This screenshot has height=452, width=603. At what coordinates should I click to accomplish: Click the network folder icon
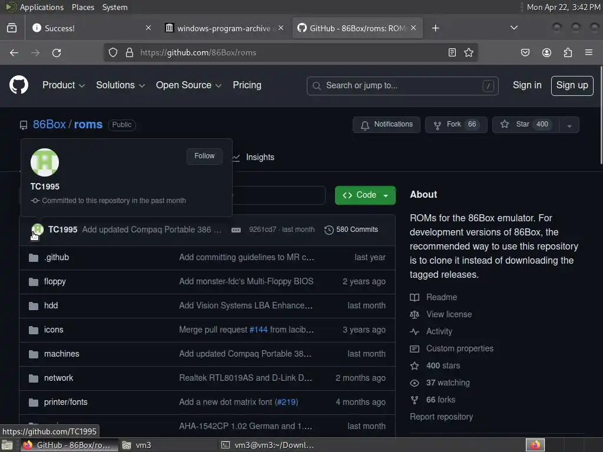(x=34, y=378)
